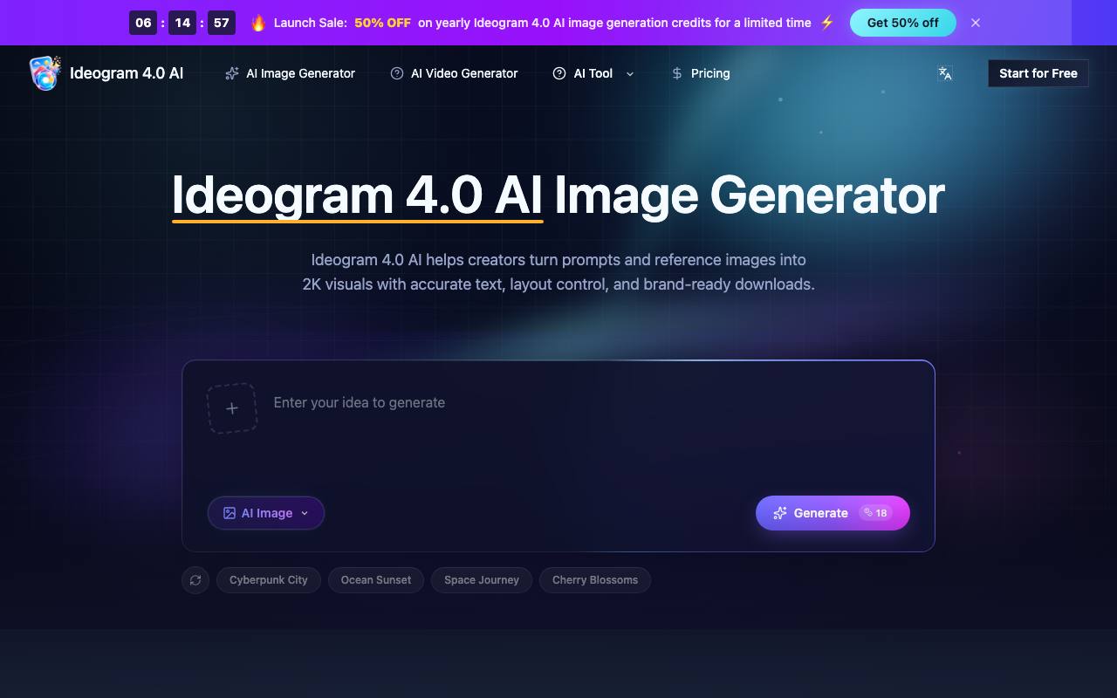This screenshot has height=698, width=1117.
Task: Select the Space Journey prompt chip
Action: tap(482, 580)
